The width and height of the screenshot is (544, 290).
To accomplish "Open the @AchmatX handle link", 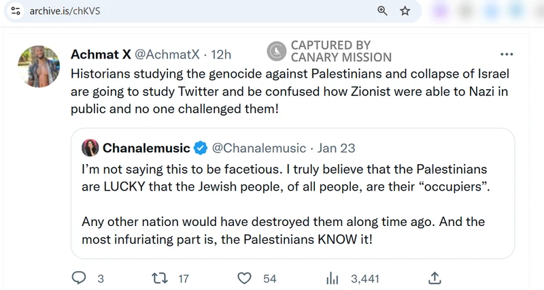I will tap(169, 54).
